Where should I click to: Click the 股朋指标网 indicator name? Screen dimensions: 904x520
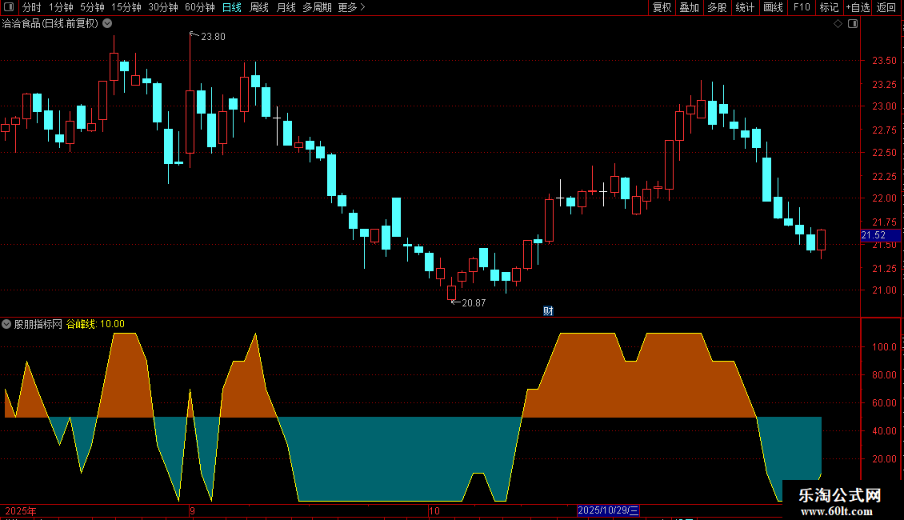tap(38, 324)
